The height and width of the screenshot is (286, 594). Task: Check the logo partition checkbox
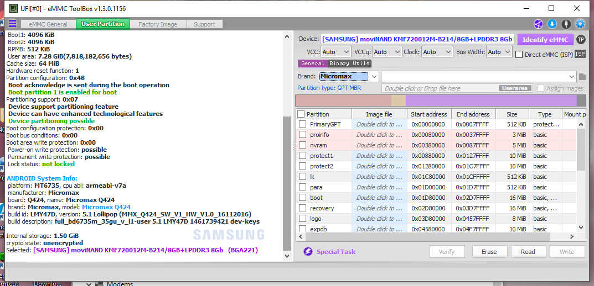pyautogui.click(x=302, y=219)
